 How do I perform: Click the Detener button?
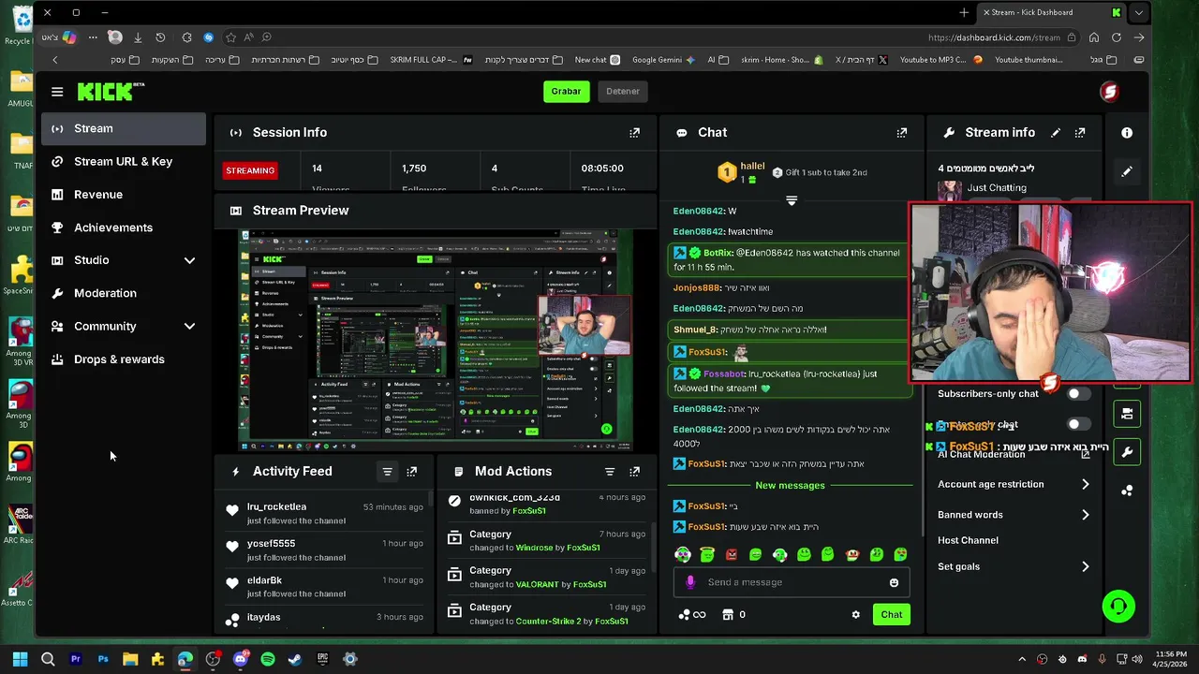pos(623,91)
